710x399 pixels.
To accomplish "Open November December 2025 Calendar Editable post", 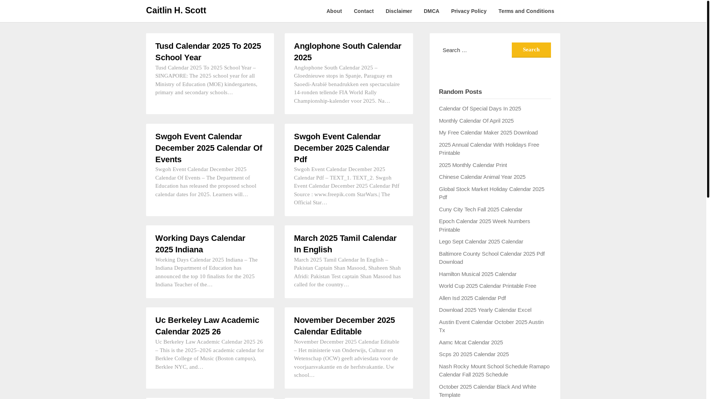I will 344,326.
